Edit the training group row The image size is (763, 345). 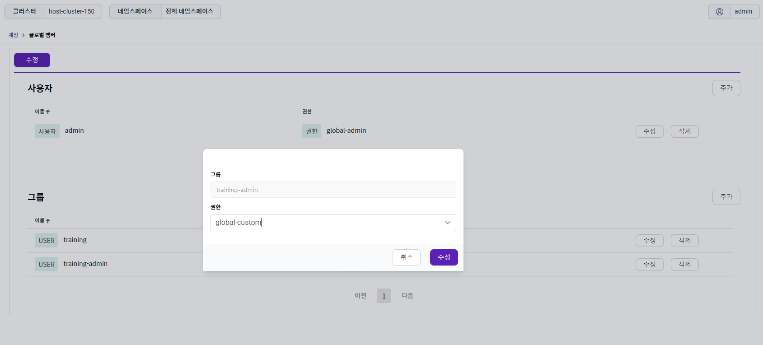[x=650, y=241]
